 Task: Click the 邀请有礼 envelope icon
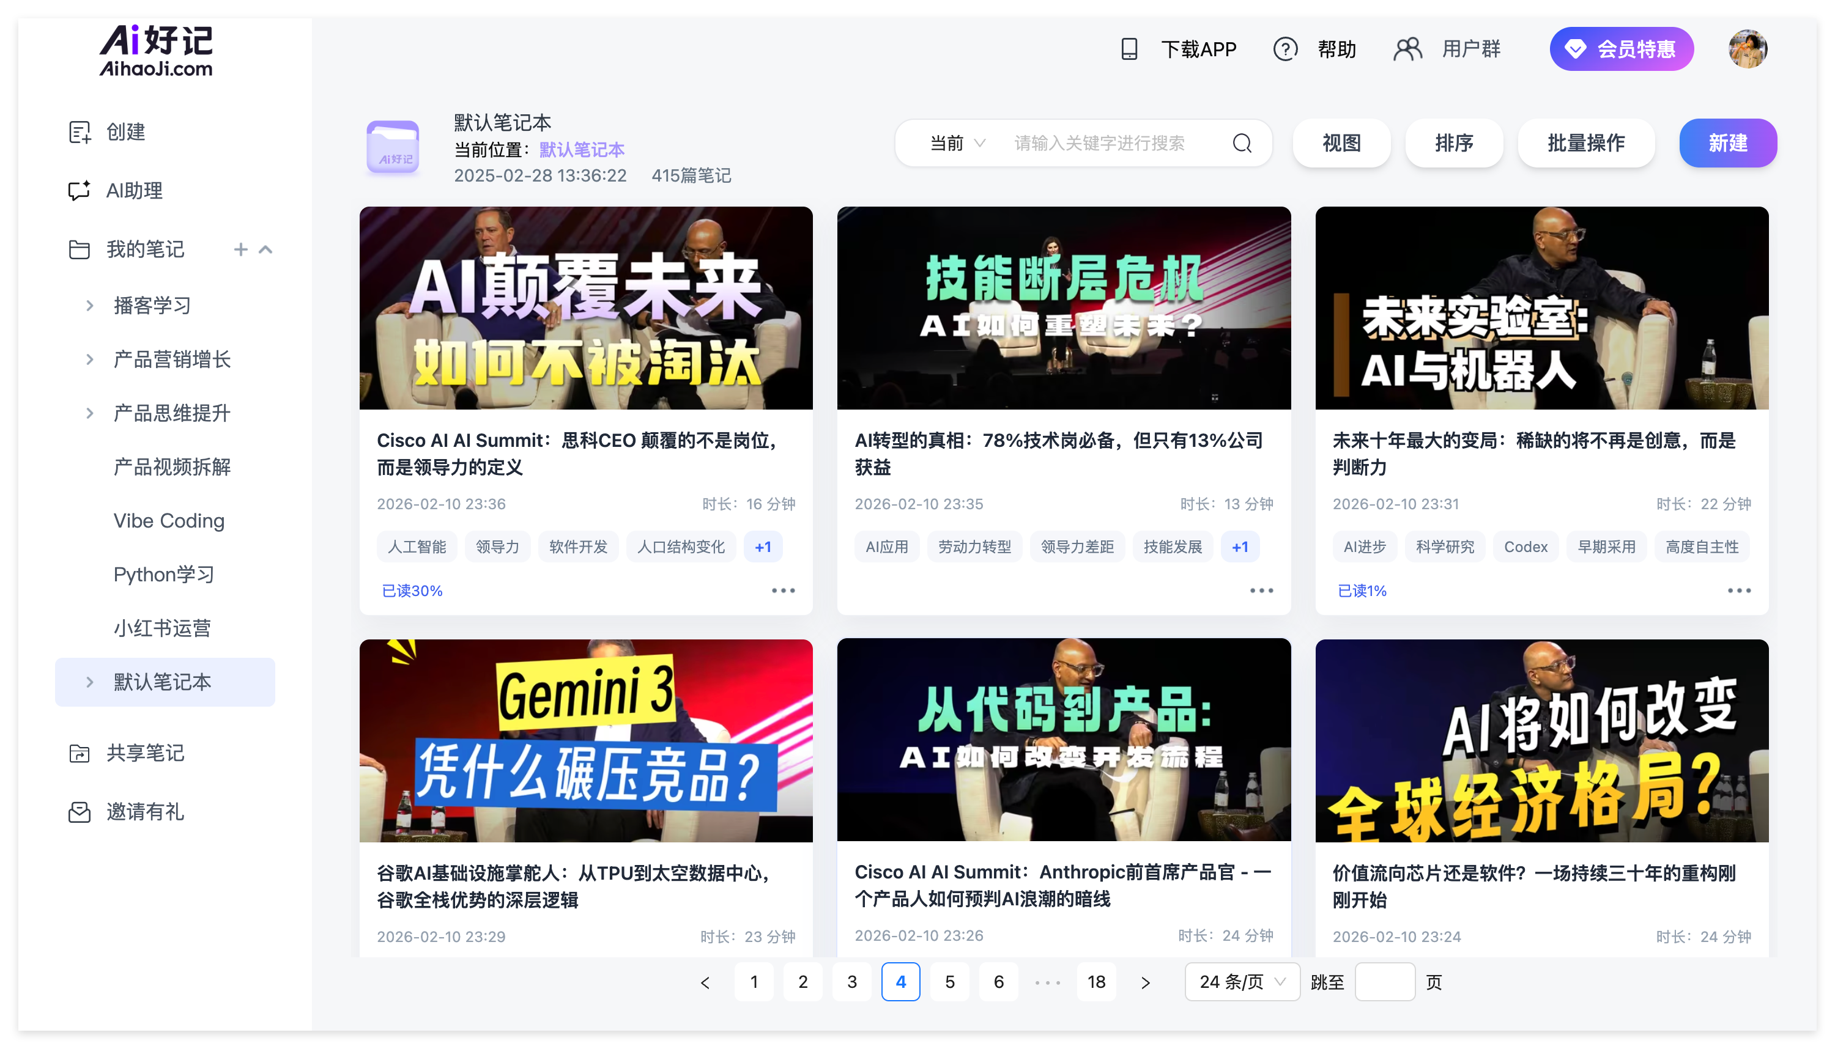click(x=80, y=812)
